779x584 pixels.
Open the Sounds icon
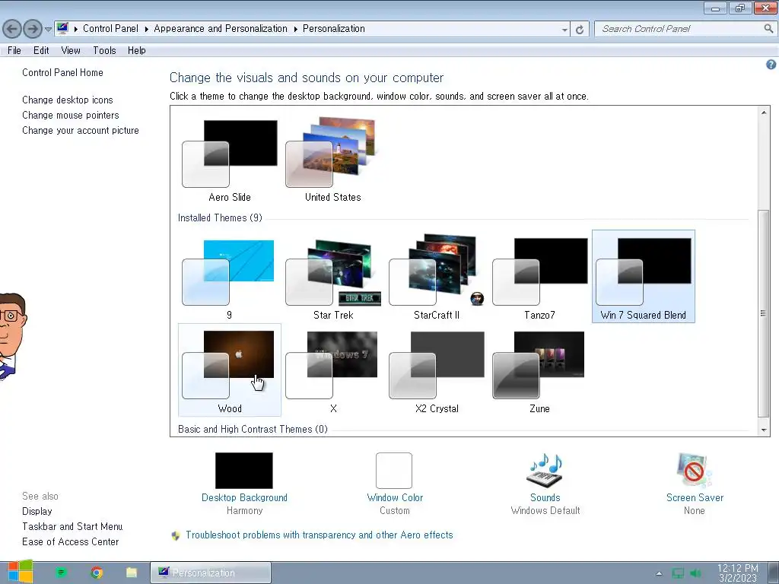(545, 470)
